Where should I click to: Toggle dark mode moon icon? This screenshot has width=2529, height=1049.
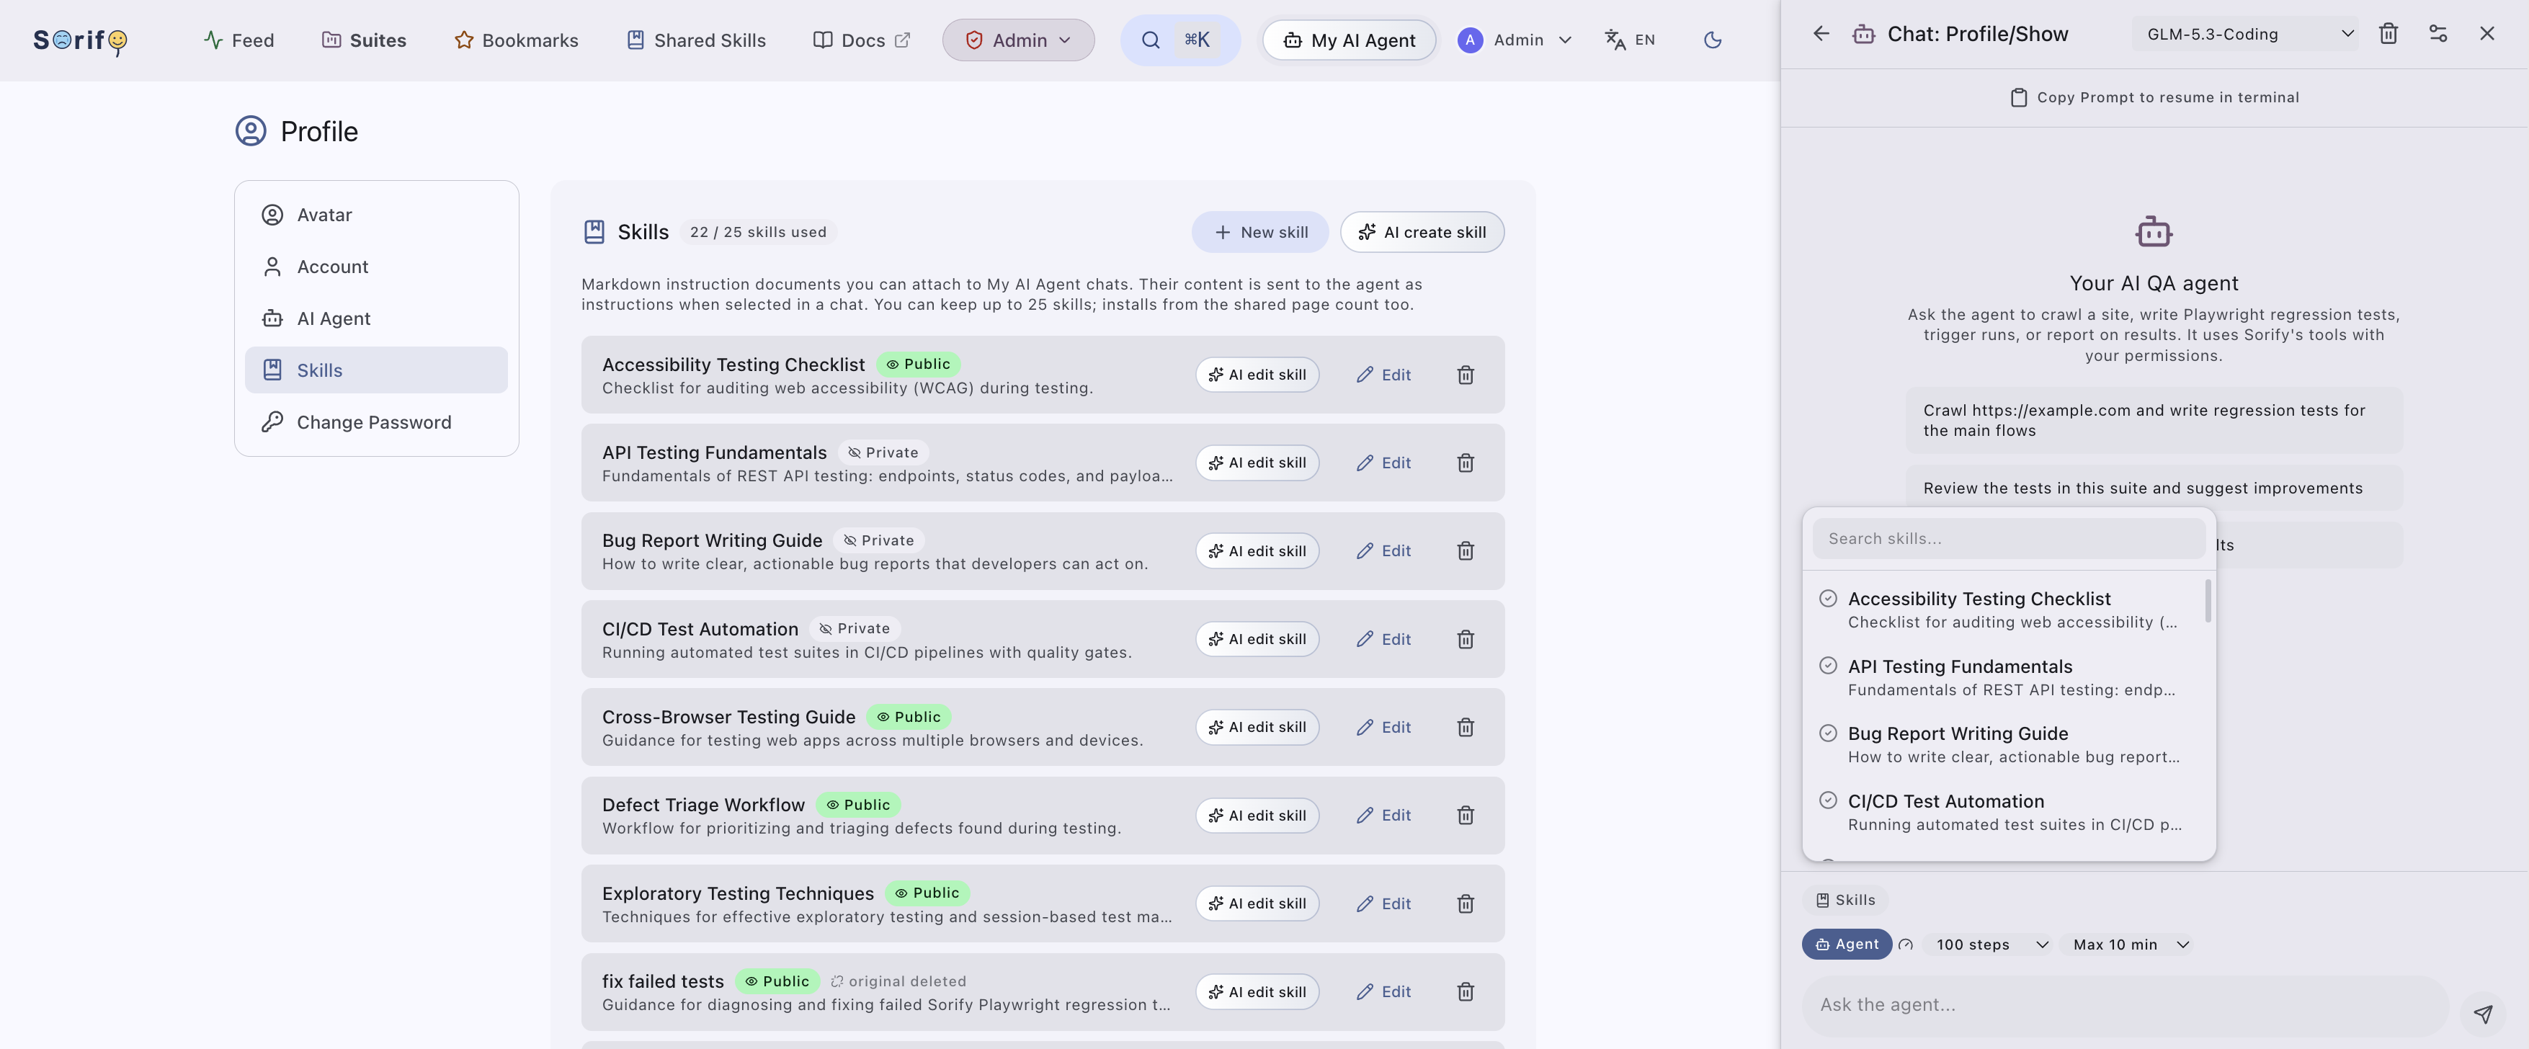(x=1712, y=40)
